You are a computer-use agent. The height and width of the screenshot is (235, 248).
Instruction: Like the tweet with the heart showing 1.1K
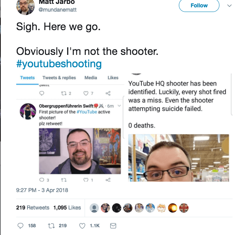coord(82,226)
